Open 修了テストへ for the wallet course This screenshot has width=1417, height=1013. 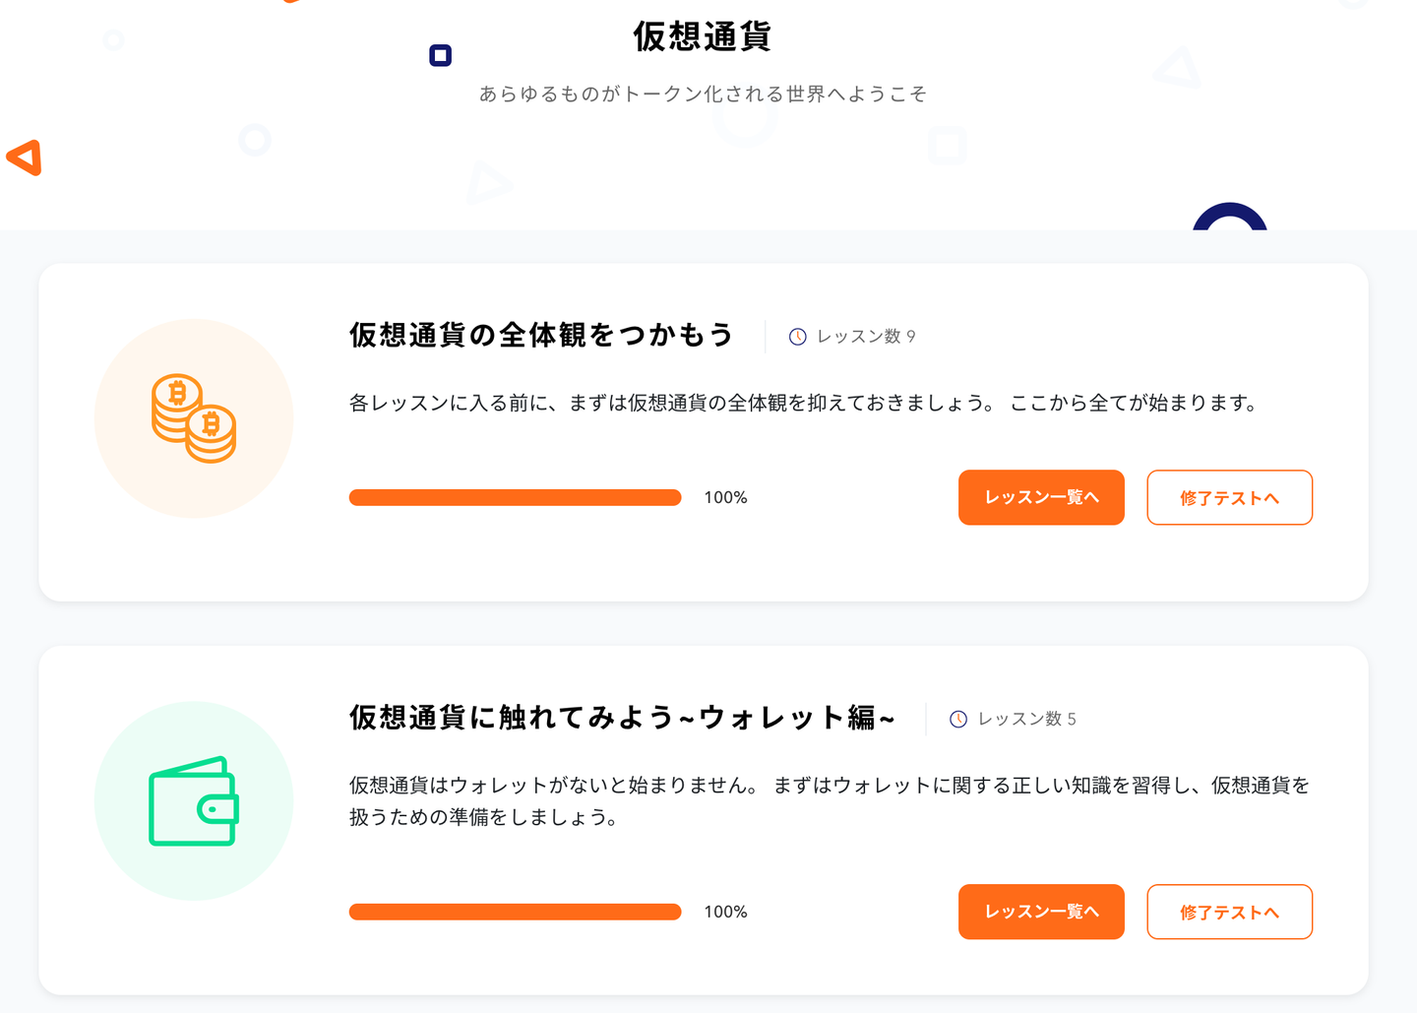point(1229,912)
